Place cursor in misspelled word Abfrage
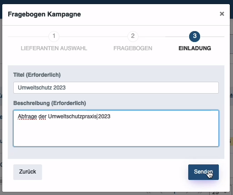This screenshot has width=233, height=195. tap(27, 116)
